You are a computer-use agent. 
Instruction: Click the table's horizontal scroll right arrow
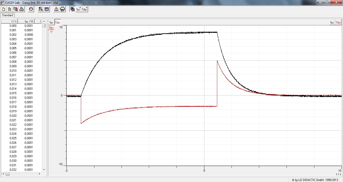tap(39, 174)
